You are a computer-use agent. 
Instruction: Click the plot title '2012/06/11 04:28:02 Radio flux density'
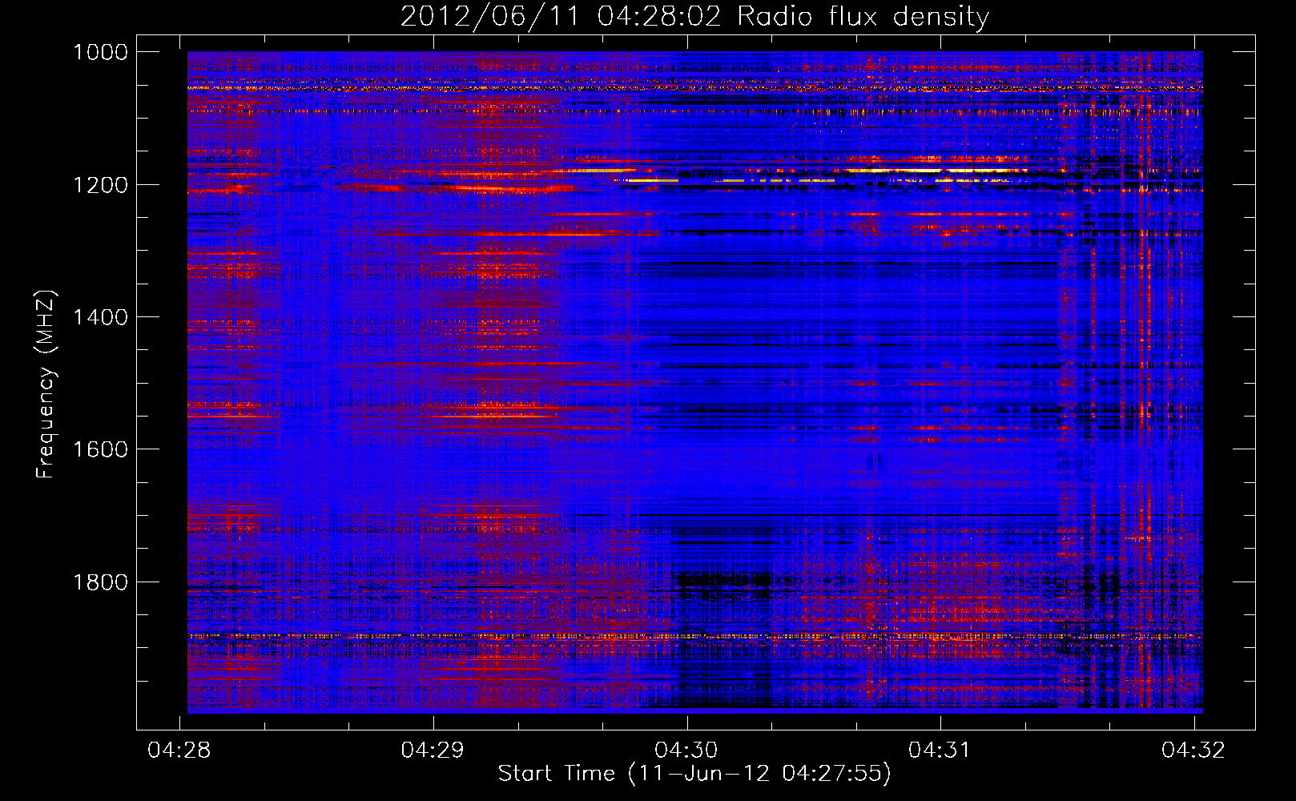pos(694,16)
